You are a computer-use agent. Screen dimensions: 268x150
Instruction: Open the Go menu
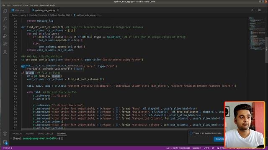tap(31, 5)
